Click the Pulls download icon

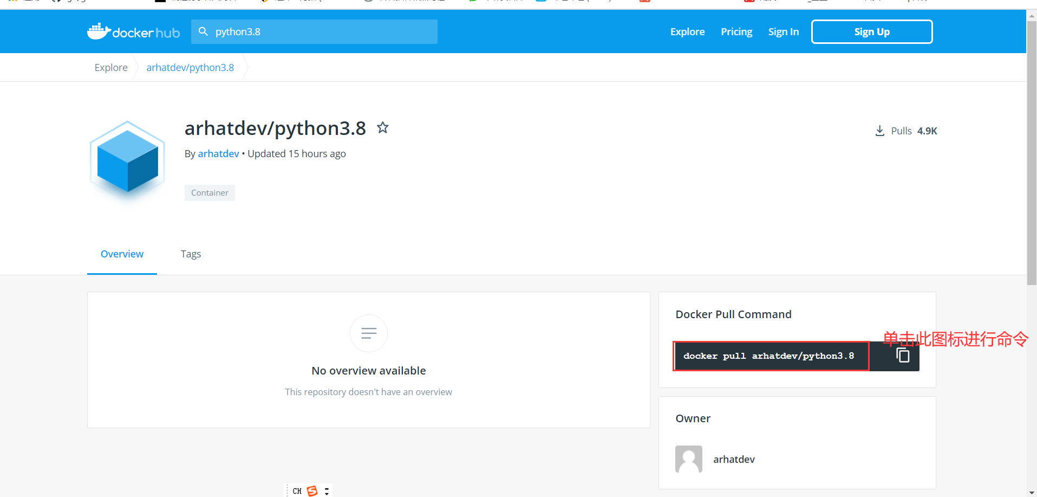[x=879, y=131]
